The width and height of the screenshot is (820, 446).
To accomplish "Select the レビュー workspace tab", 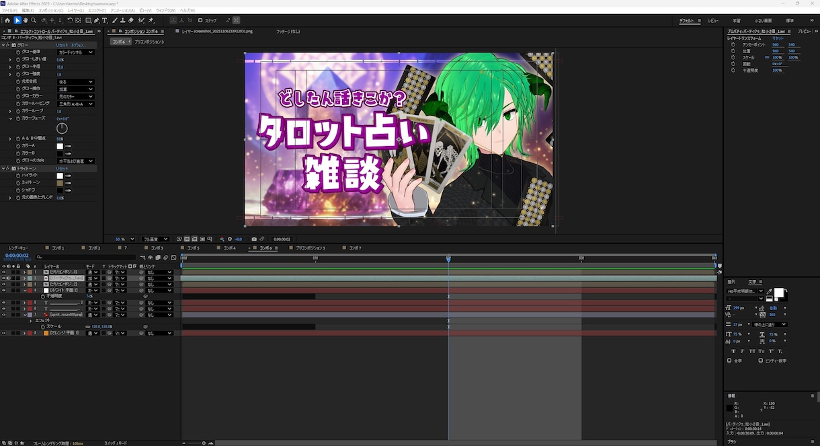I will point(713,21).
